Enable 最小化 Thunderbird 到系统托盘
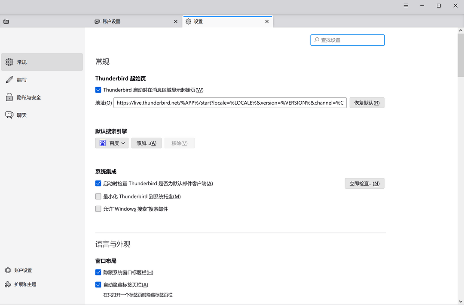Screen dimensions: 464x305 click(98, 196)
